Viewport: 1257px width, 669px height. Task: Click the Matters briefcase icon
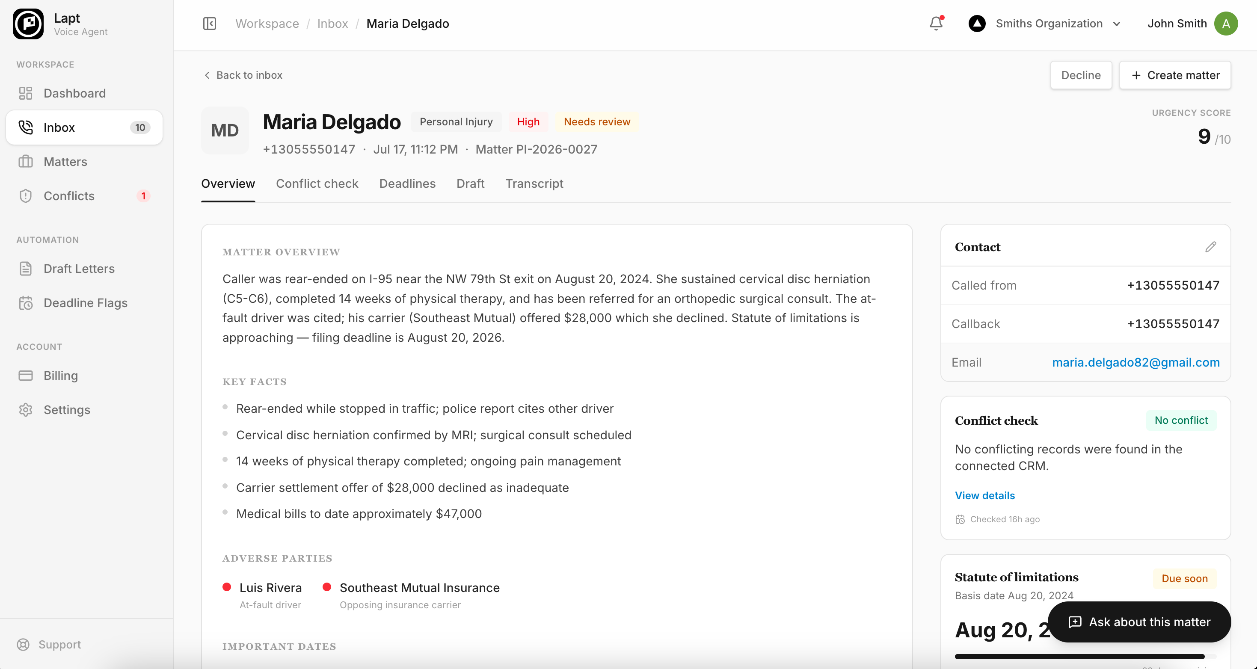pos(25,162)
